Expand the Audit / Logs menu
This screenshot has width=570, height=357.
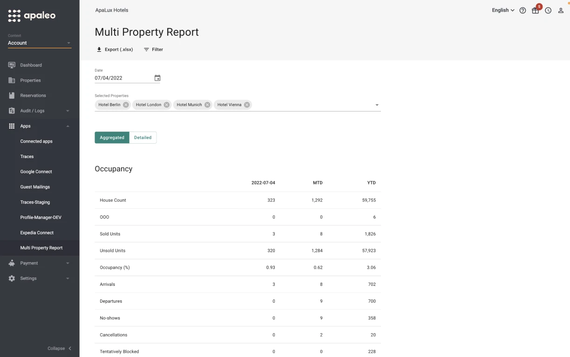coord(31,111)
